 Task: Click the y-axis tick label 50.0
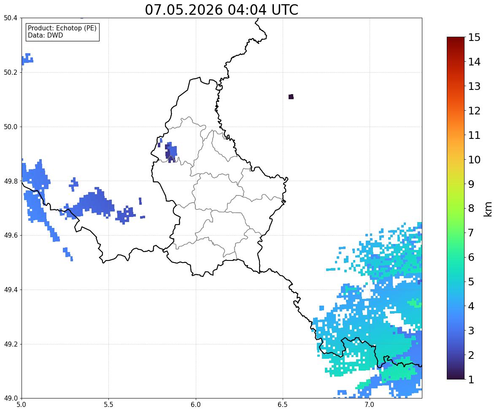[10, 127]
